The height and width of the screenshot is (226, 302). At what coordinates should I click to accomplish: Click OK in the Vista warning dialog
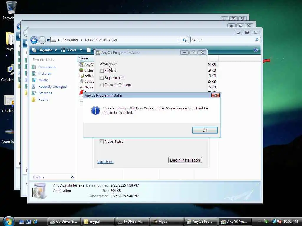coord(205,130)
